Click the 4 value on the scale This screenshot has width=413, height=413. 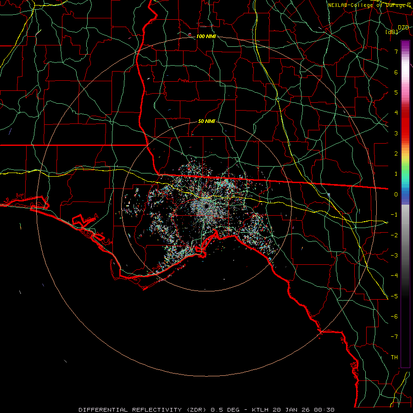(x=396, y=113)
